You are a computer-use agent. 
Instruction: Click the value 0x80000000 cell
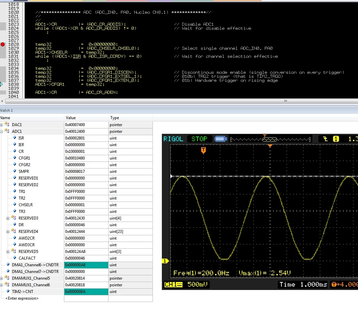pos(86,165)
